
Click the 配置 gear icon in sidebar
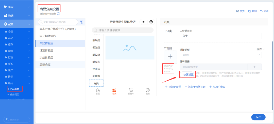click(6, 24)
